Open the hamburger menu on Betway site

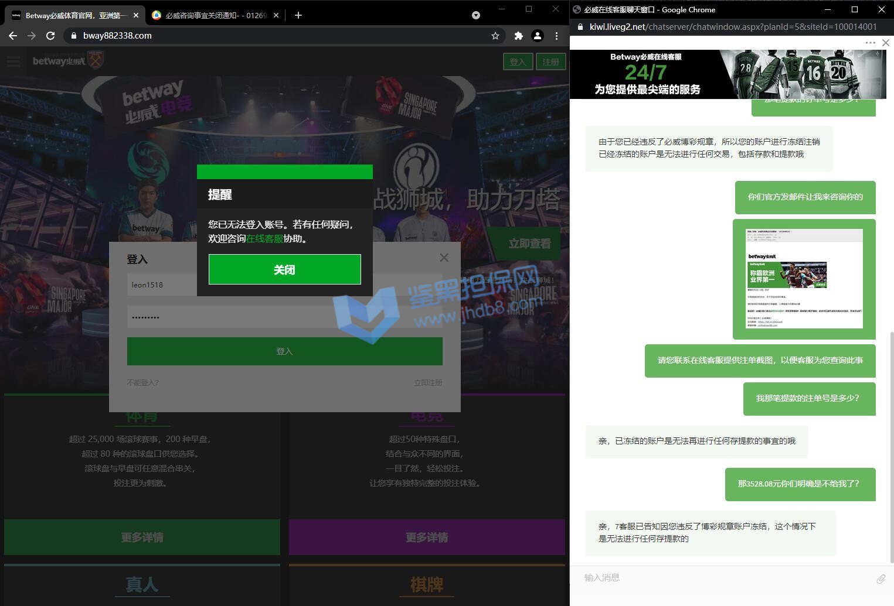(x=13, y=61)
